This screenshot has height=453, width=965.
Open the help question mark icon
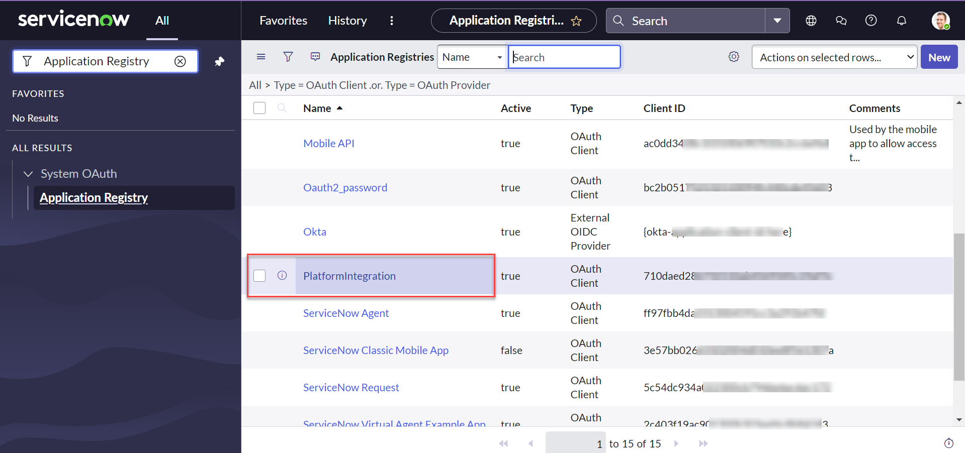[x=870, y=21]
